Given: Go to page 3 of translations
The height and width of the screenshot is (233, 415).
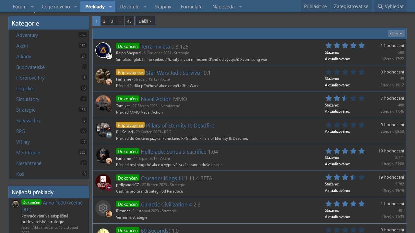Looking at the screenshot, I should tap(112, 21).
